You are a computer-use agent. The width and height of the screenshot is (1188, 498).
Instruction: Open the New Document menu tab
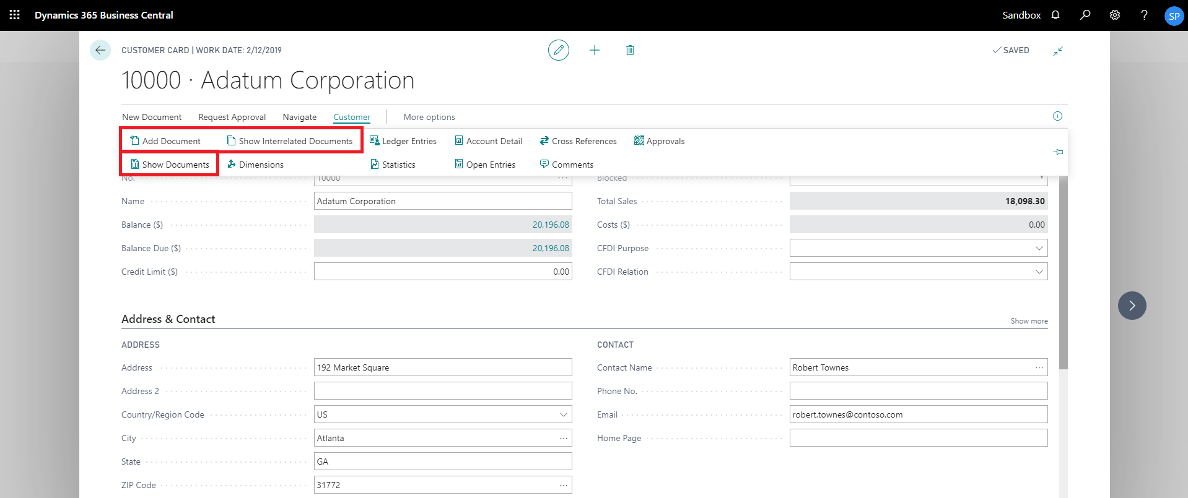152,117
